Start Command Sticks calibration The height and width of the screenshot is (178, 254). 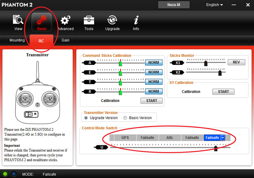coord(152,101)
